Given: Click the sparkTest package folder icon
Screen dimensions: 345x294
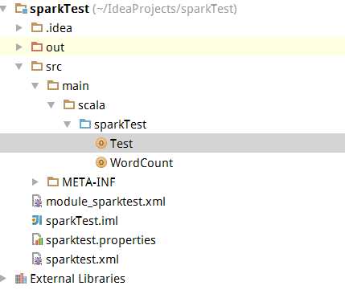Looking at the screenshot, I should pos(85,124).
